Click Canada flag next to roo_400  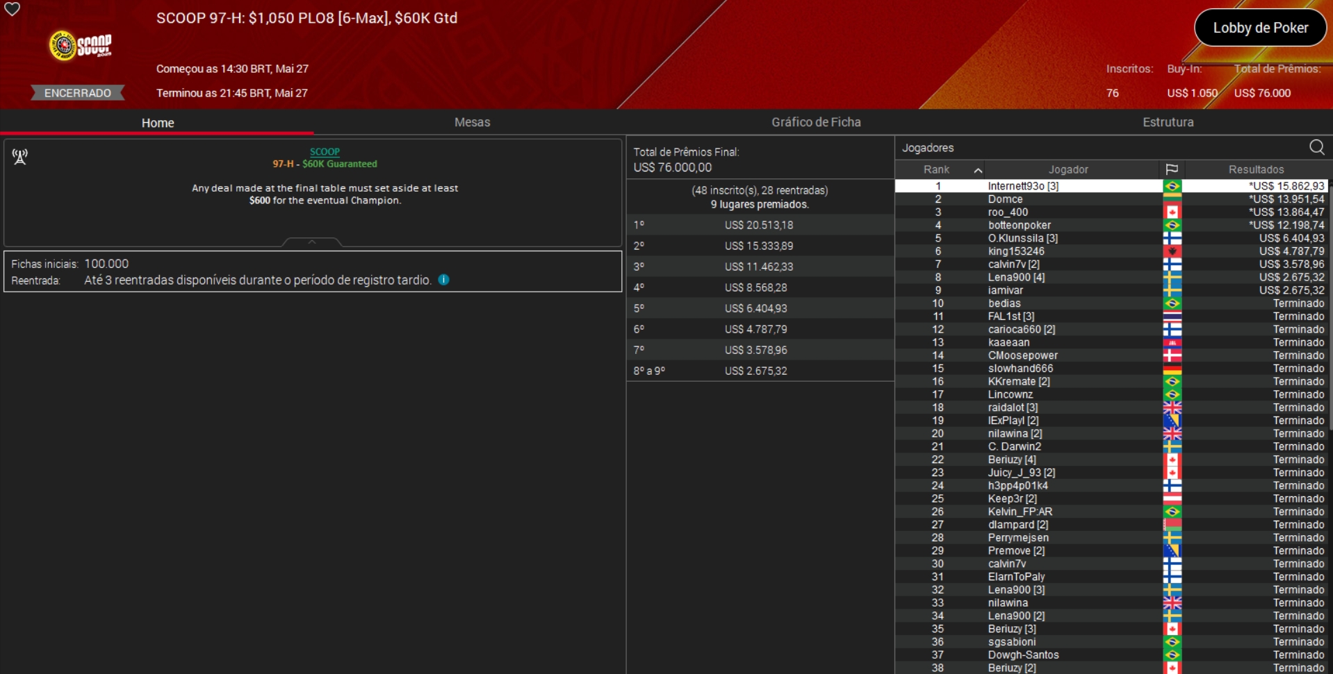coord(1172,212)
